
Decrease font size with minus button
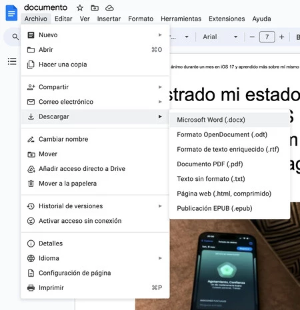252,37
